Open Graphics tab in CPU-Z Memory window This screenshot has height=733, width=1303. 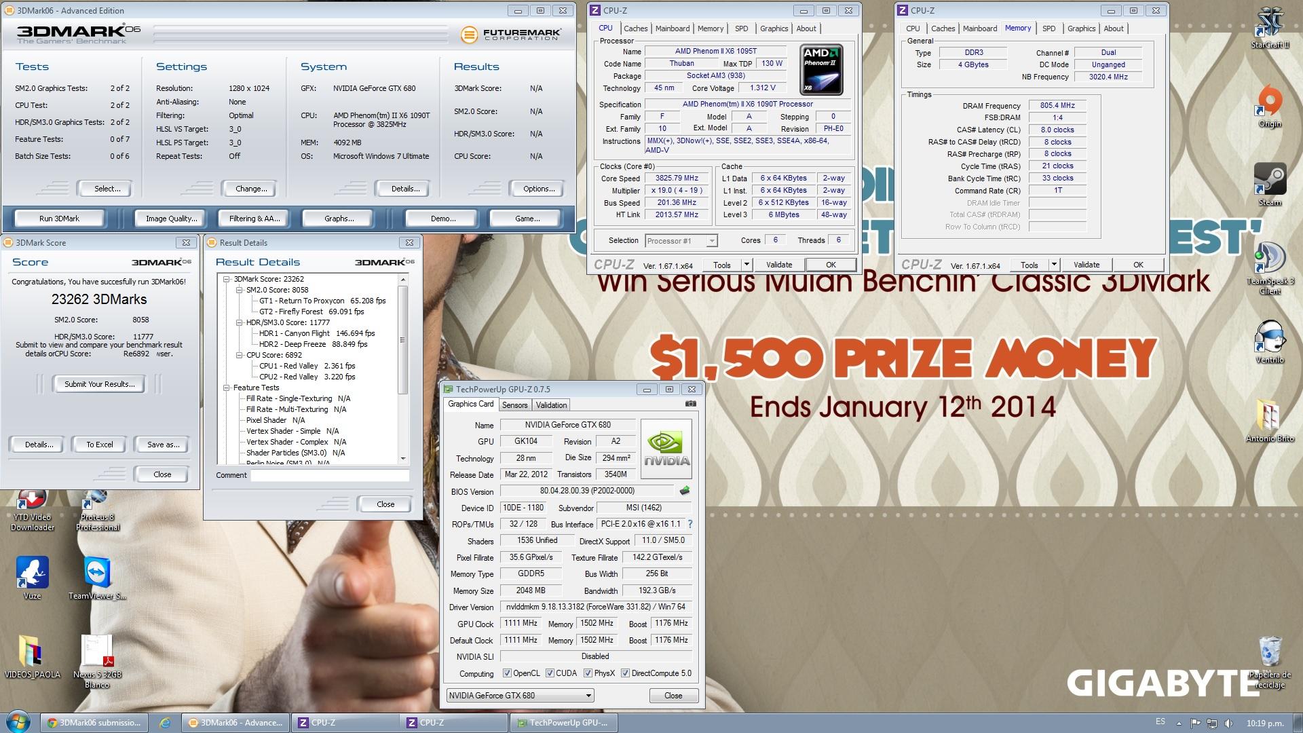coord(1081,29)
